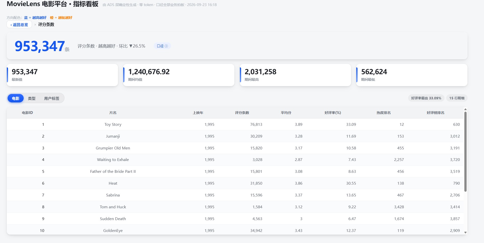Click Toy Story's 33.09 好评率 value
Screen dimensions: 484x243
[x=351, y=125]
